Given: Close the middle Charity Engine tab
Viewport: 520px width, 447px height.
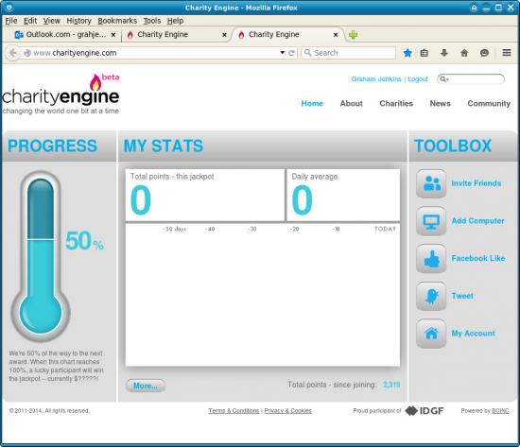Looking at the screenshot, I should tap(224, 34).
